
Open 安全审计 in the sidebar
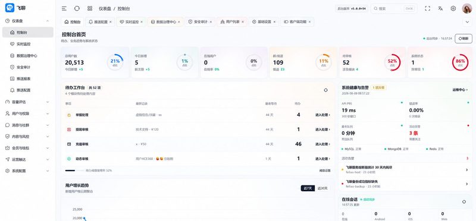[x=27, y=67]
